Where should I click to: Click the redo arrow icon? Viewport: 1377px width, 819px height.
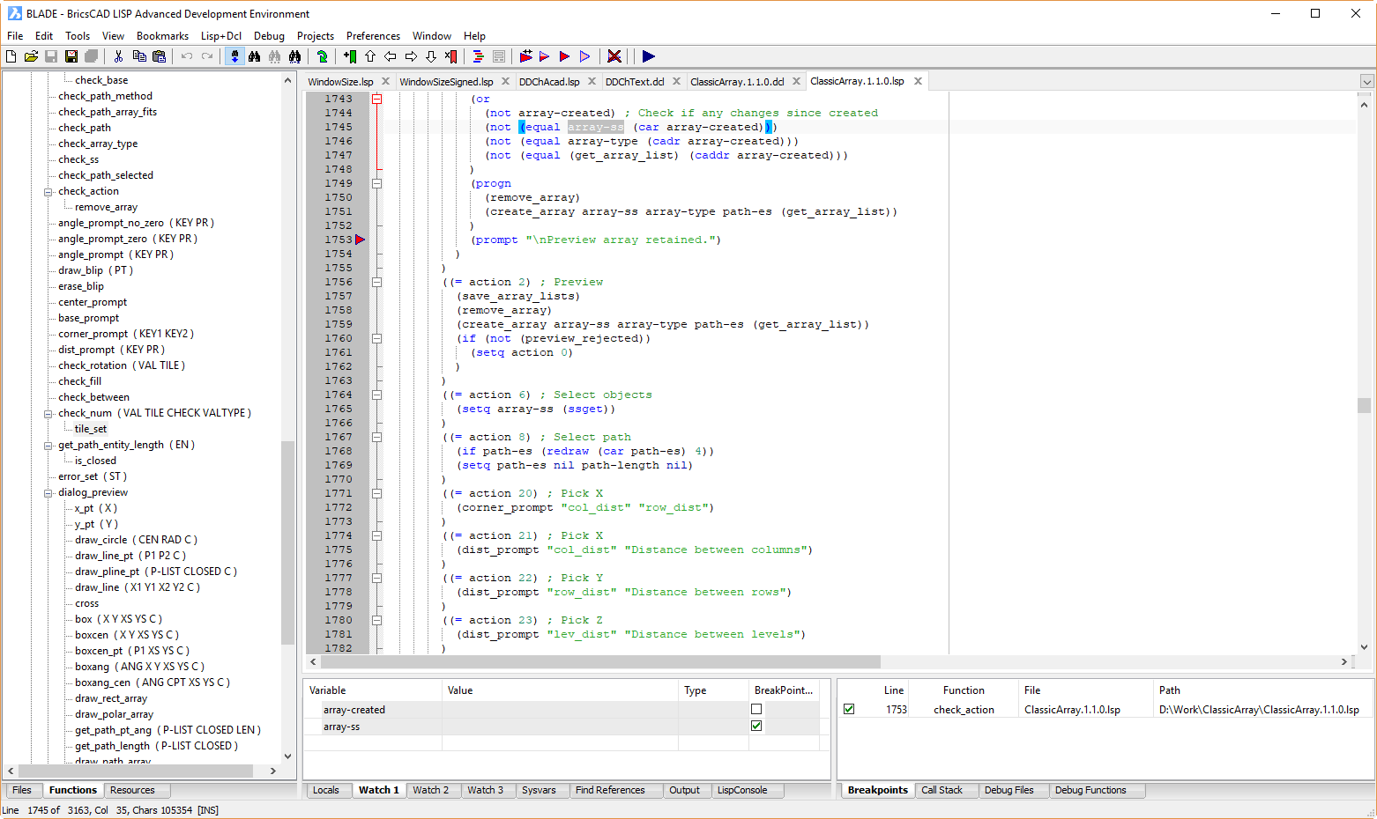click(207, 56)
